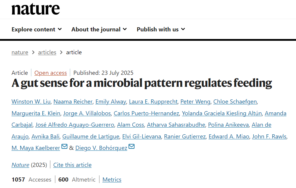
Task: Go to nature breadcrumb link
Action: (20, 52)
